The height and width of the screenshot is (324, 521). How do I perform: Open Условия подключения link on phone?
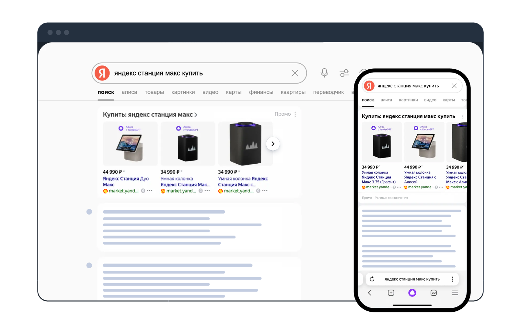click(x=391, y=198)
